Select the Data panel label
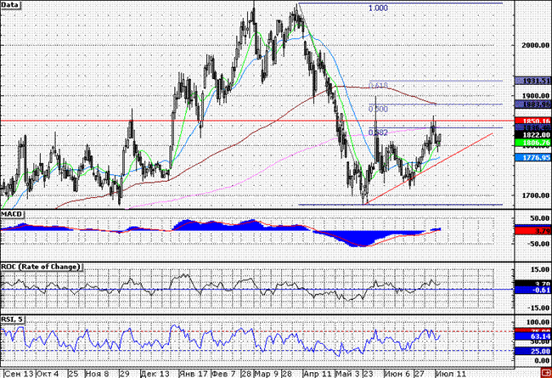Viewport: 552px width, 378px height. coord(12,5)
